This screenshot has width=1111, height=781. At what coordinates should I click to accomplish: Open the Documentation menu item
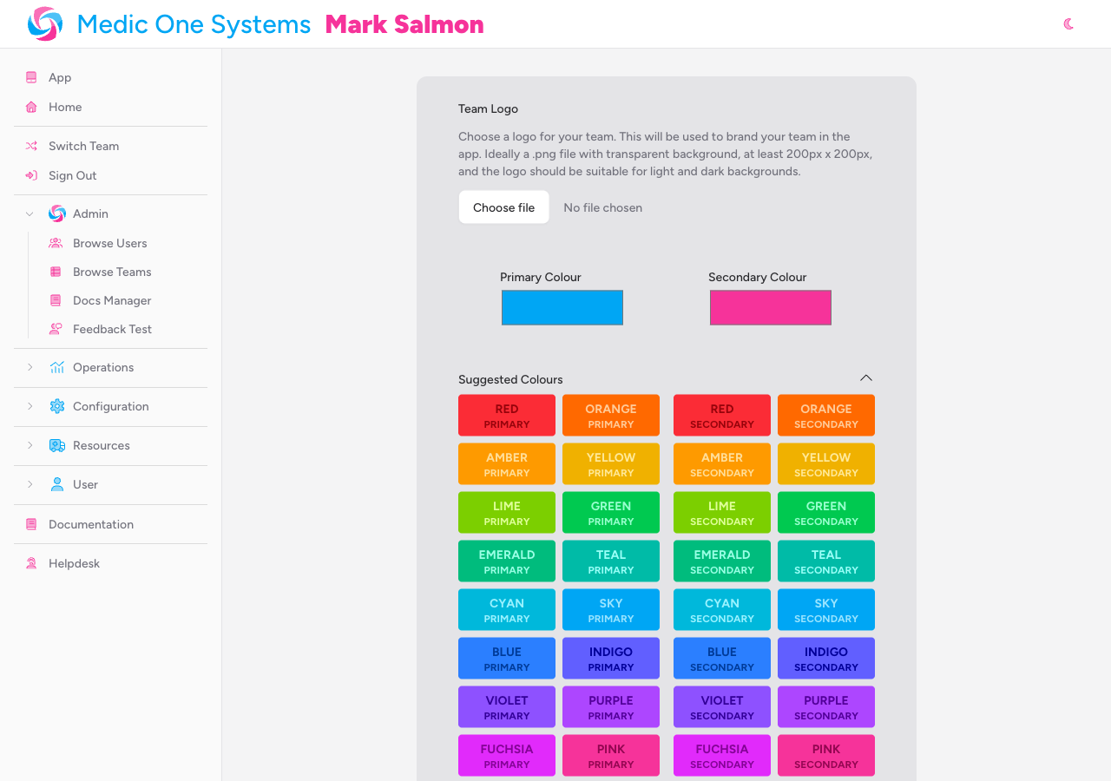pyautogui.click(x=92, y=524)
